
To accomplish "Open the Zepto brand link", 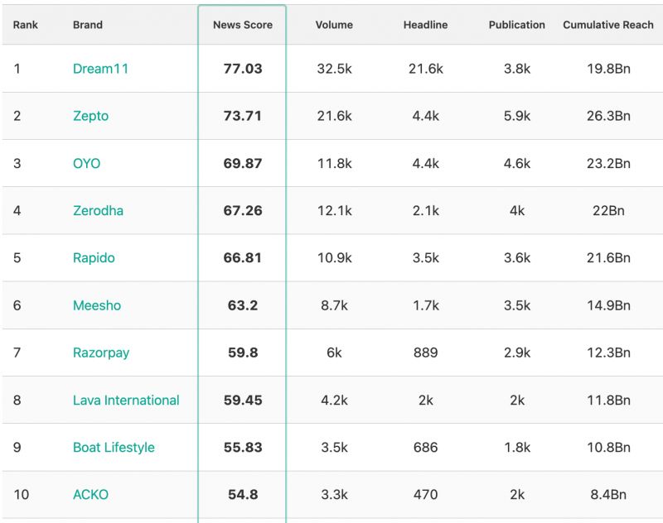I will click(90, 116).
